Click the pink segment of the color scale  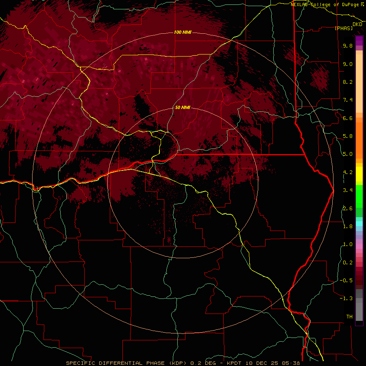click(x=359, y=246)
